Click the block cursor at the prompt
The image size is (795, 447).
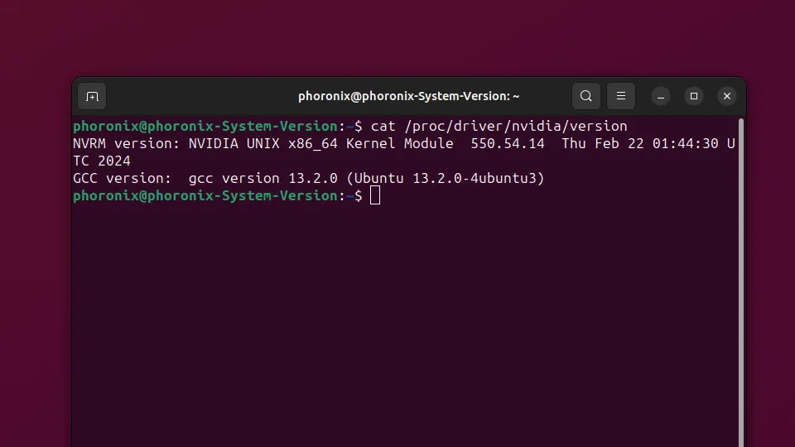(x=375, y=195)
